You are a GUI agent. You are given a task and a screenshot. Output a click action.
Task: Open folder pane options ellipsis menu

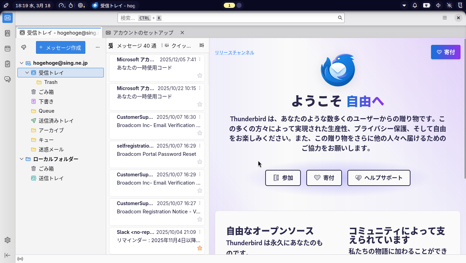pos(98,48)
